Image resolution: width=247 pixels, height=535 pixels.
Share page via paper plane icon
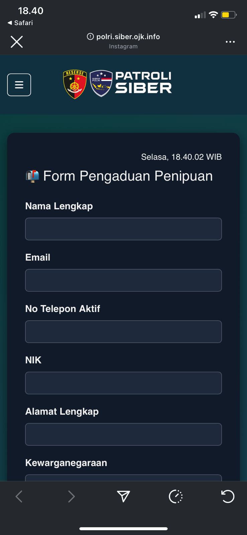click(x=123, y=497)
